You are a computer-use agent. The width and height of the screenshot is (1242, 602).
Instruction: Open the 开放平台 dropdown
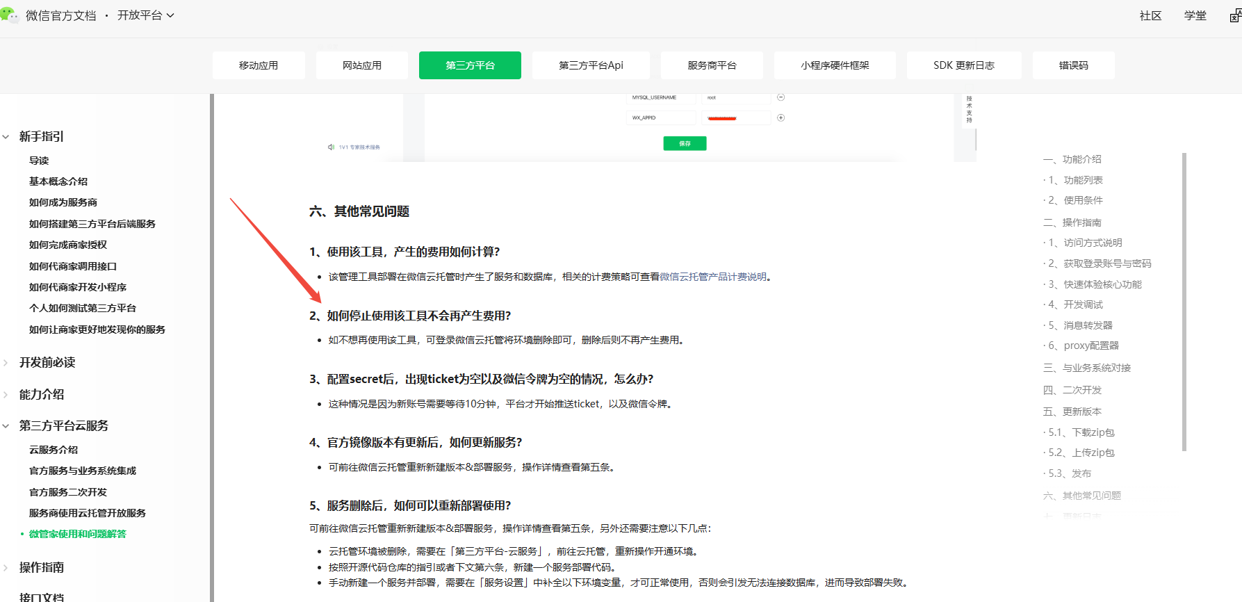pyautogui.click(x=145, y=15)
